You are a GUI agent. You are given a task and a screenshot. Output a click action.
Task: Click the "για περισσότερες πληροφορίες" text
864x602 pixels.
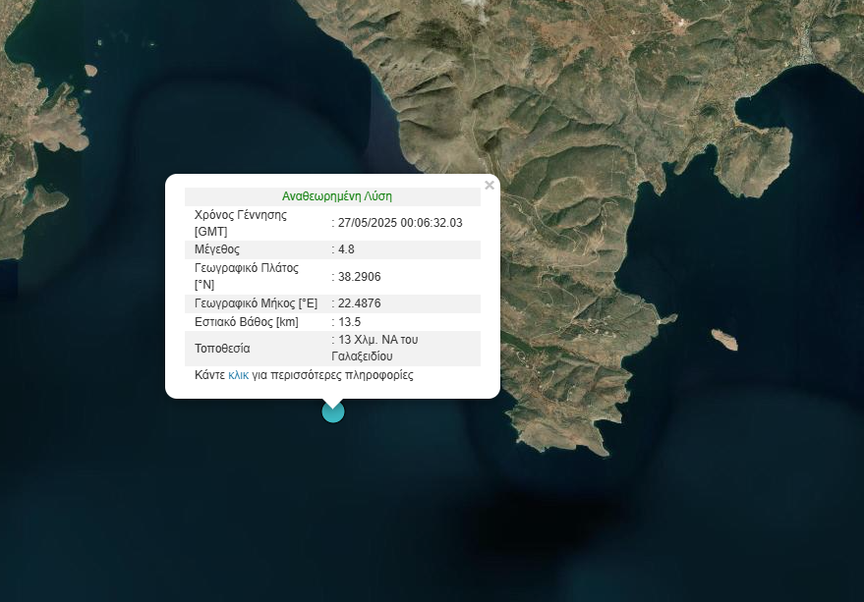point(332,375)
